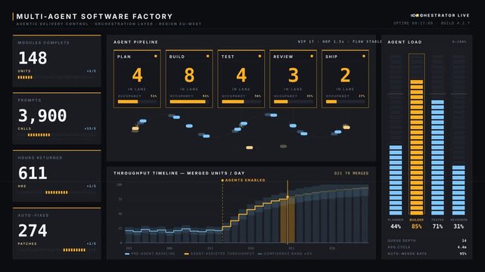Select the Planner load bar
Image resolution: width=485 pixels, height=272 pixels.
tap(396, 181)
